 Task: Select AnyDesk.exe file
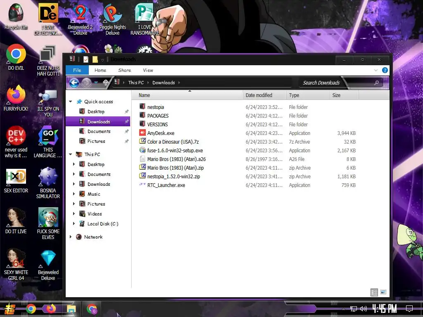[161, 133]
